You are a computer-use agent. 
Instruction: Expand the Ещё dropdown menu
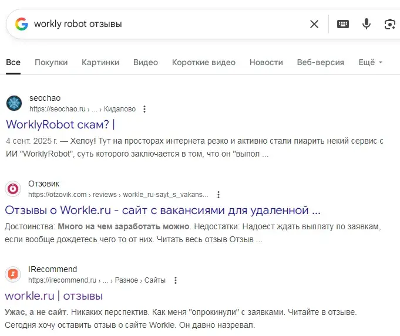tap(371, 62)
